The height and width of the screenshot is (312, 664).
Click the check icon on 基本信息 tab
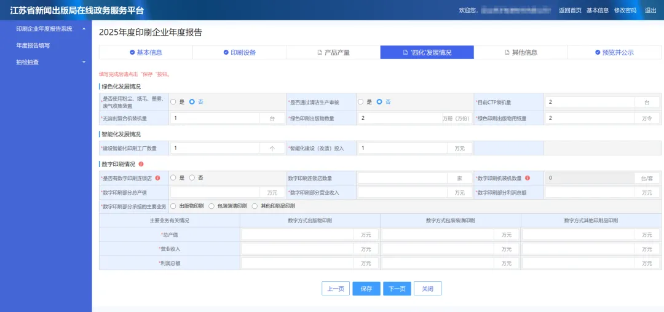pyautogui.click(x=132, y=52)
